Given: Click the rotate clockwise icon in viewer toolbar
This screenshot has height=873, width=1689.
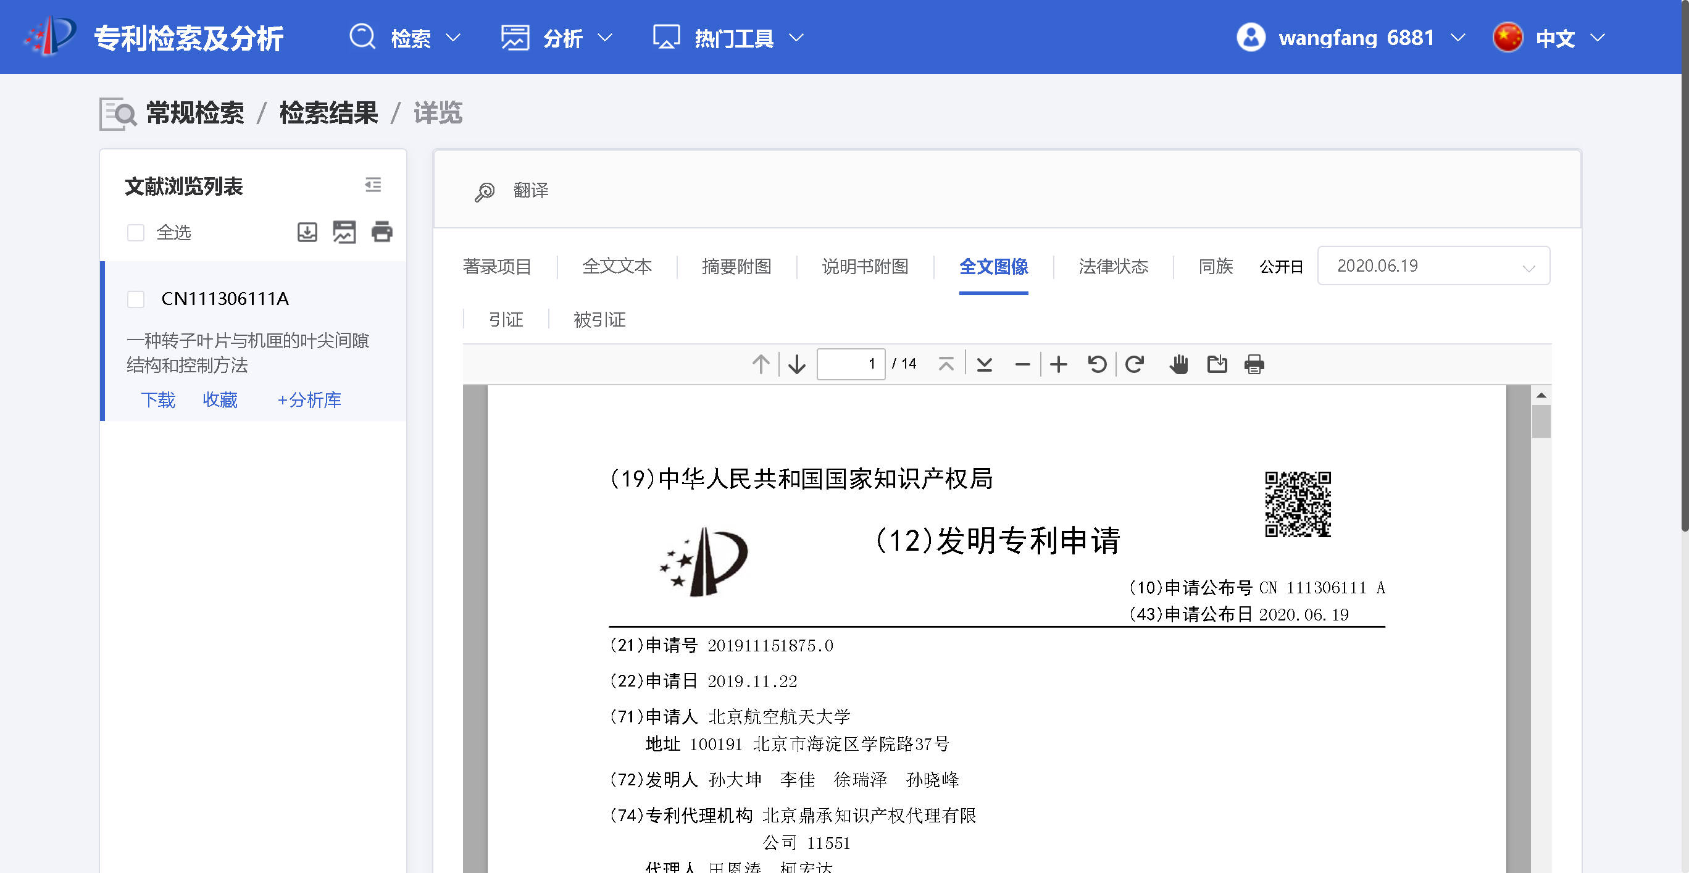Looking at the screenshot, I should coord(1135,364).
